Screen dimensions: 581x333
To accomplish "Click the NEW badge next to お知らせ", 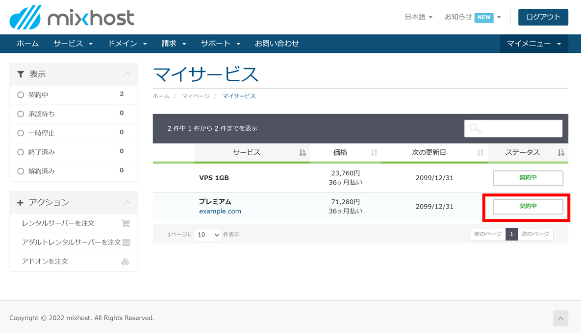I will click(484, 18).
